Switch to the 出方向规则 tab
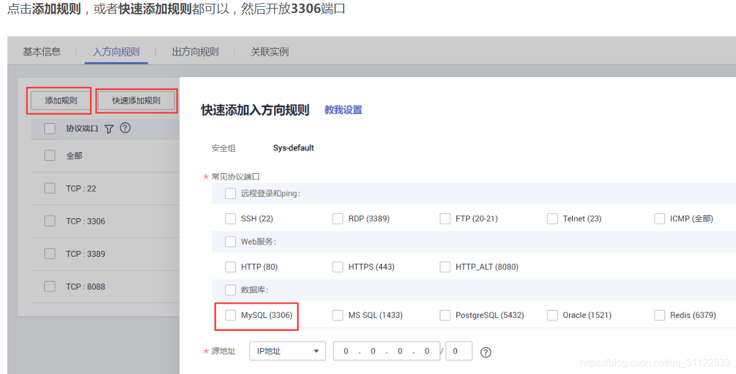736x374 pixels. [195, 52]
